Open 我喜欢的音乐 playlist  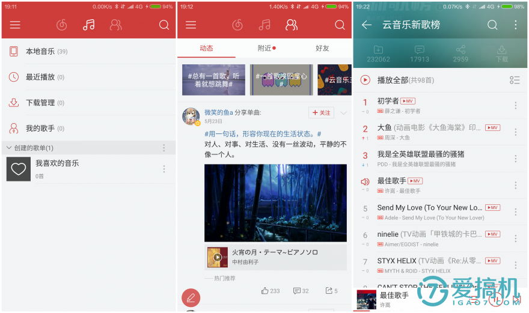(89, 169)
